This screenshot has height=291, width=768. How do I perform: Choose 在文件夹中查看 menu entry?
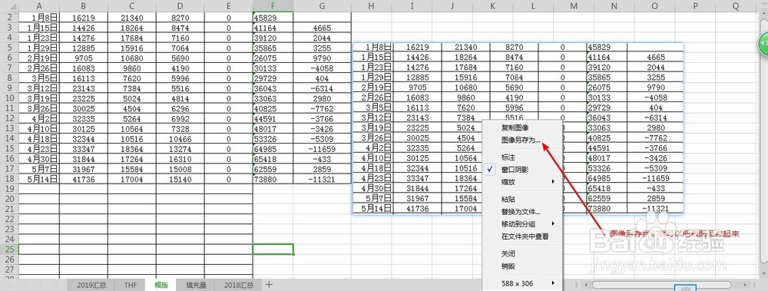[525, 236]
